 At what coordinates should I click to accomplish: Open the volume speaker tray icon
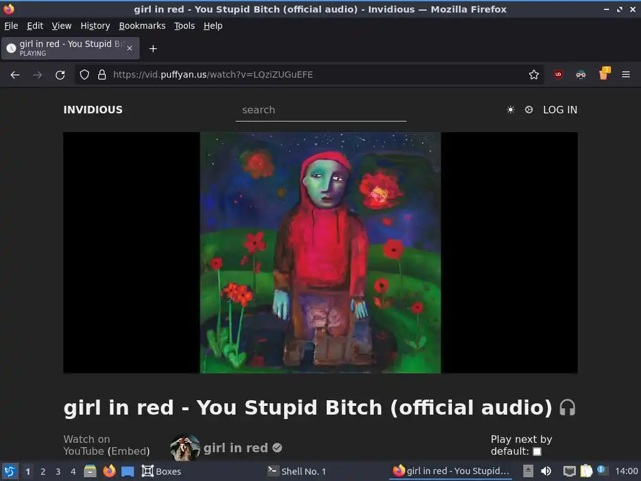[546, 471]
